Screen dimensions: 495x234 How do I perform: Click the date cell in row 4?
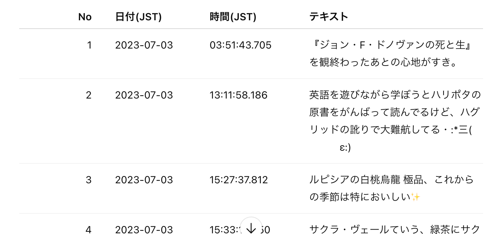(144, 230)
